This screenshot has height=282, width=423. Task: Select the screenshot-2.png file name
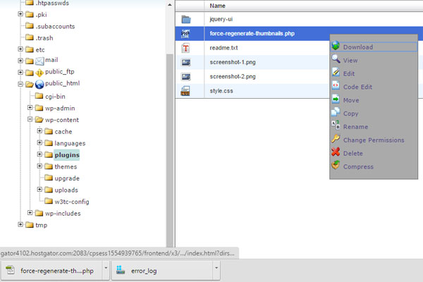[233, 76]
